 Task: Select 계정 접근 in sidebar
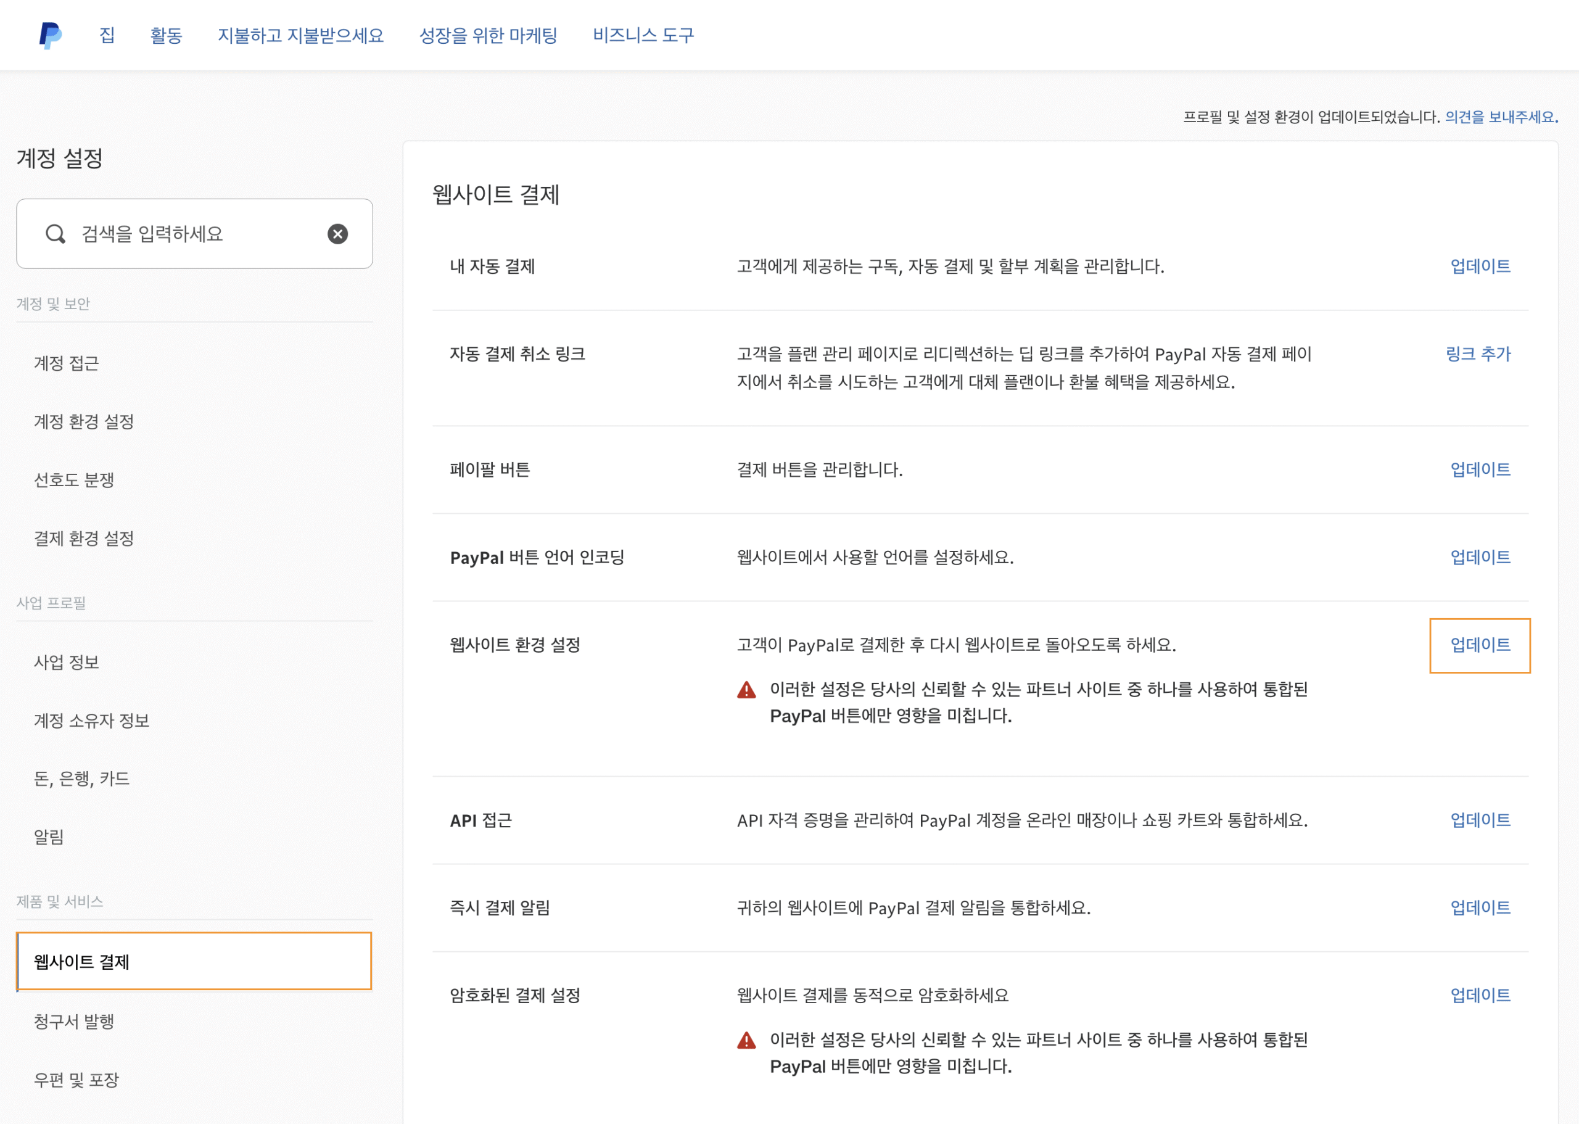click(x=67, y=363)
